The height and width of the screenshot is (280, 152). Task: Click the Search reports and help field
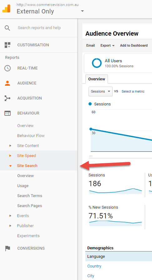coord(39,28)
